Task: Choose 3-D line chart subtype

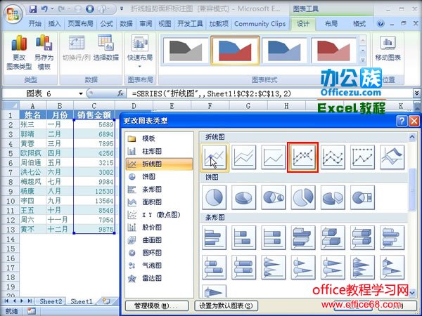Action: [392, 157]
